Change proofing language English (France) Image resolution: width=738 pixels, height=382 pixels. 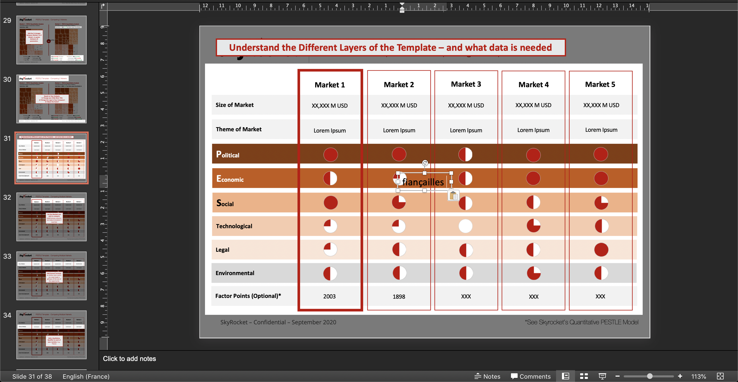(86, 376)
